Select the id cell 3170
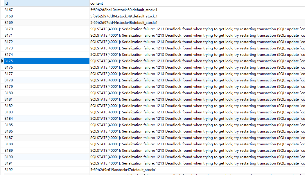Screen dimensions: 307x175 pyautogui.click(x=46, y=29)
